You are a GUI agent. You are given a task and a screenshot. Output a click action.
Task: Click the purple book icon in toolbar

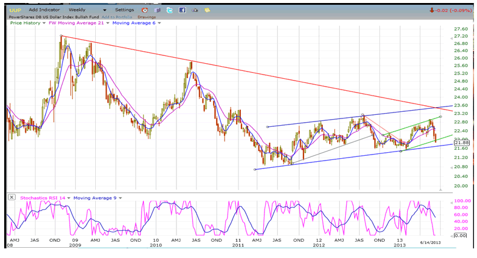coord(157,10)
